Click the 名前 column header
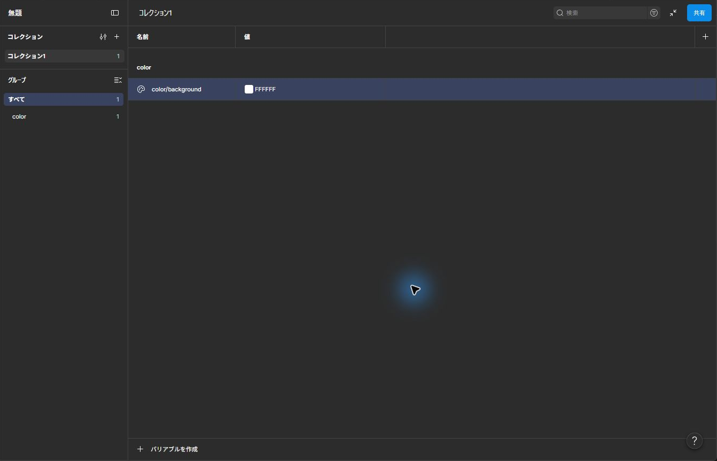The image size is (717, 461). [143, 37]
